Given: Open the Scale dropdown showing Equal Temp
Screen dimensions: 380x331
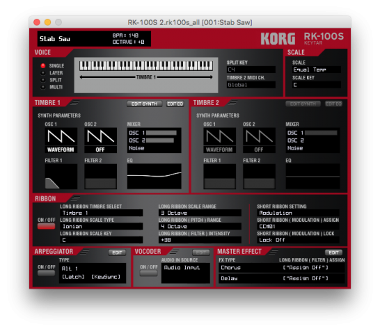Looking at the screenshot, I should click(317, 70).
